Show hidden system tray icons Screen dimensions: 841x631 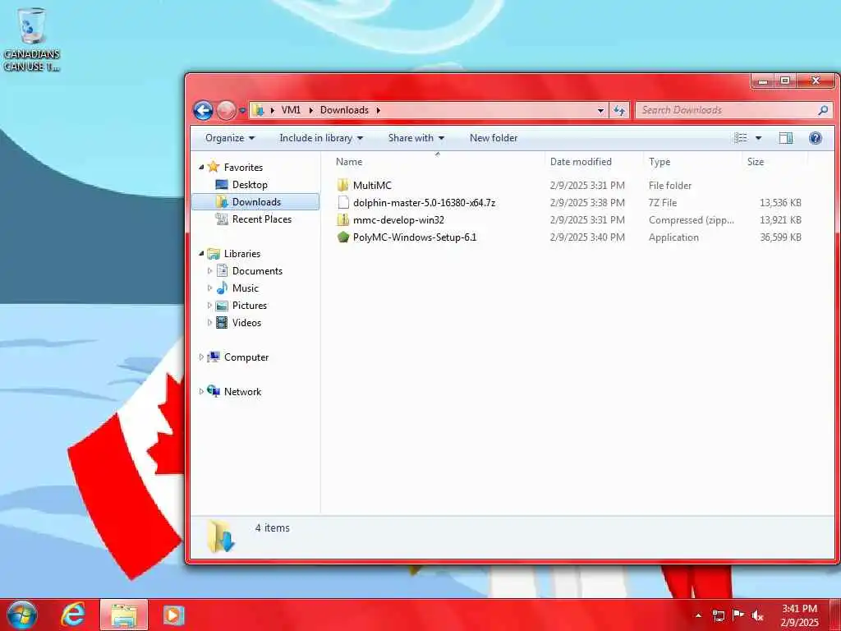point(698,615)
